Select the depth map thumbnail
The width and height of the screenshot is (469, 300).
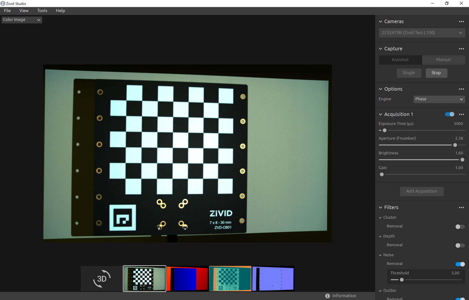(x=187, y=278)
